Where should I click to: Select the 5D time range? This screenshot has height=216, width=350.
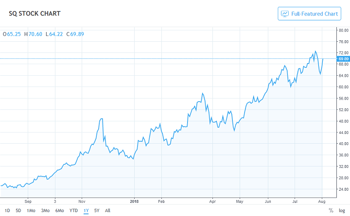tap(18, 211)
